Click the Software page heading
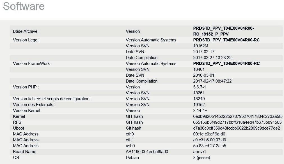This screenshot has width=284, height=164. pyautogui.click(x=24, y=6)
